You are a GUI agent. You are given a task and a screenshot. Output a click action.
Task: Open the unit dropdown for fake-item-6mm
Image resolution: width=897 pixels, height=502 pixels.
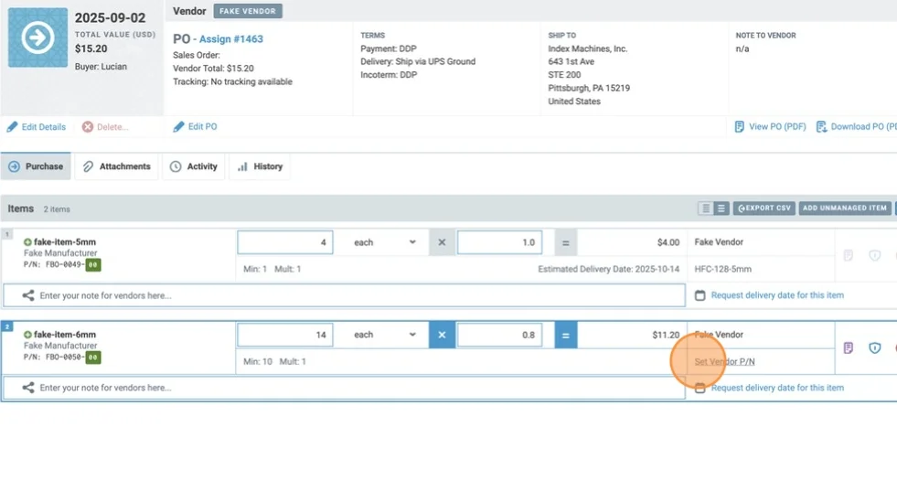pyautogui.click(x=385, y=335)
